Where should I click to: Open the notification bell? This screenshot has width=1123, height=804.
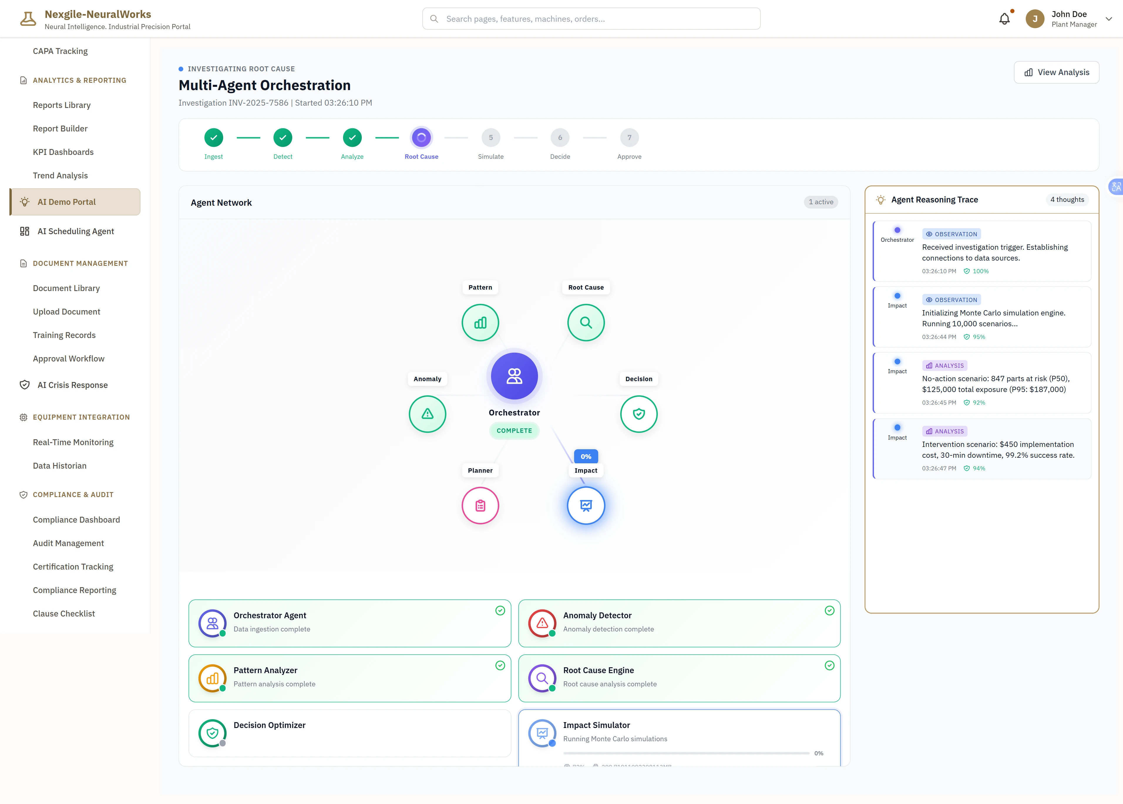tap(1005, 18)
